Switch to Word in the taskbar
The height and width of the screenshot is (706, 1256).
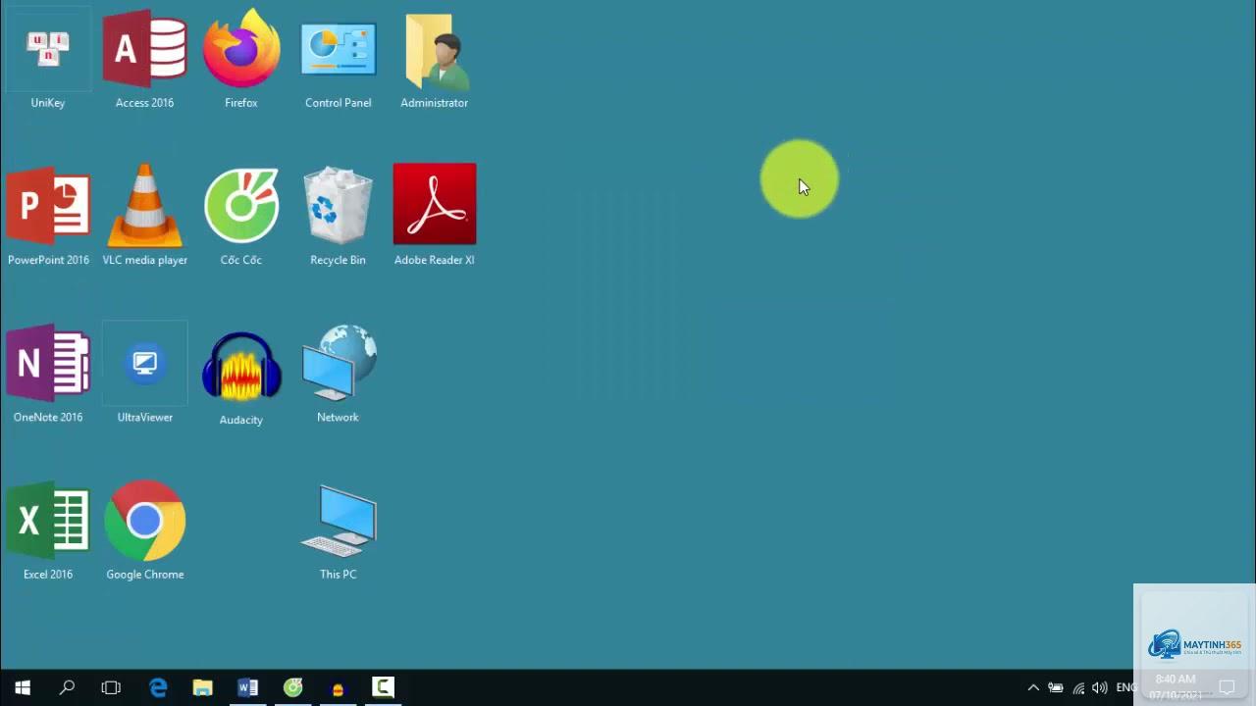(x=247, y=687)
